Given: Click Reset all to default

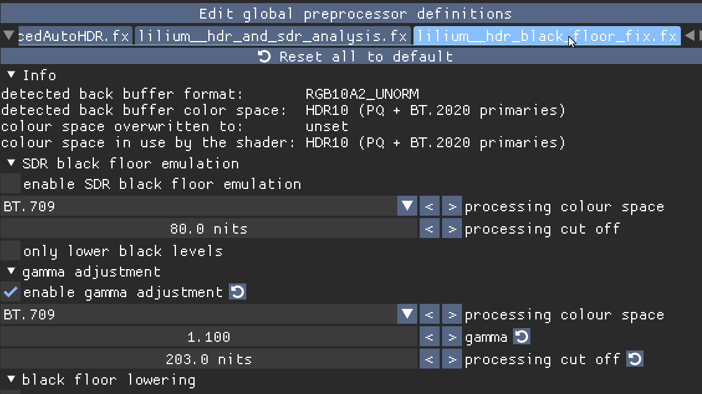Looking at the screenshot, I should (351, 57).
